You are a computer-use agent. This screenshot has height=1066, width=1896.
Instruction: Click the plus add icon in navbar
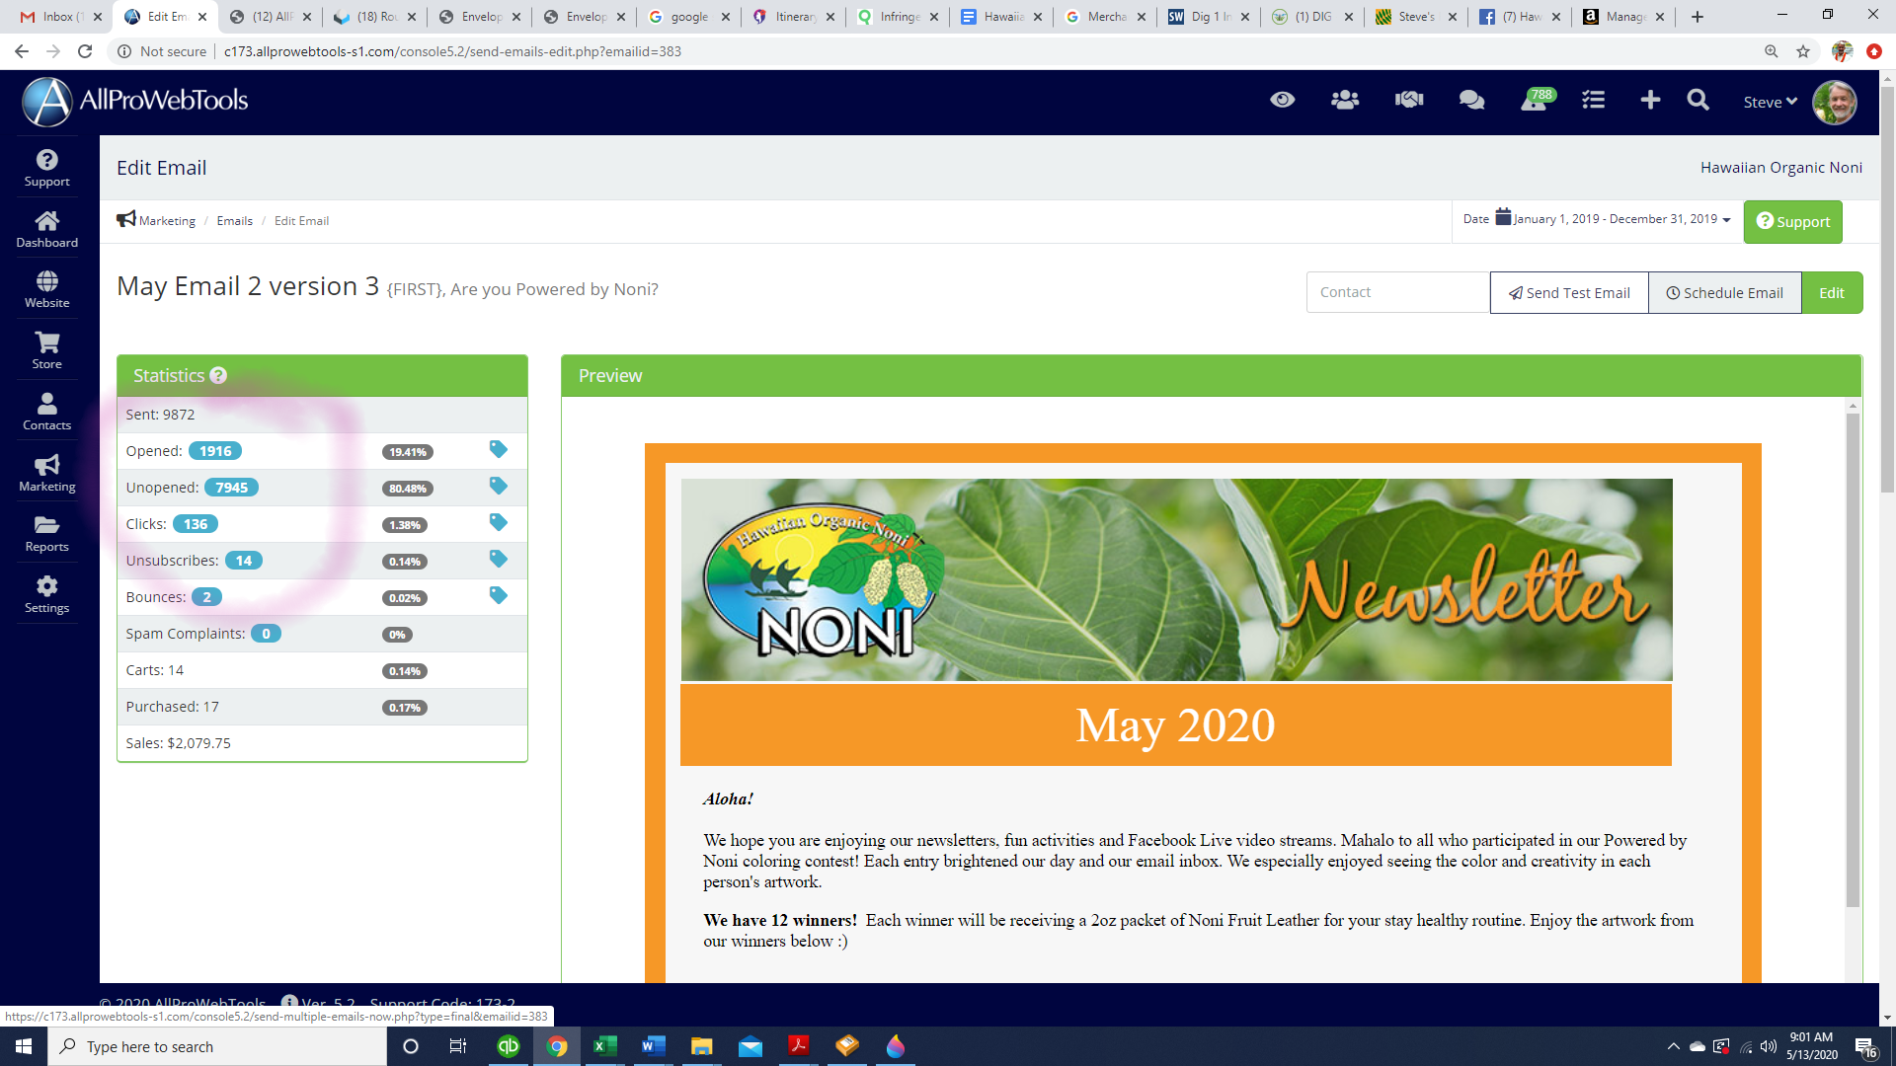[1650, 100]
